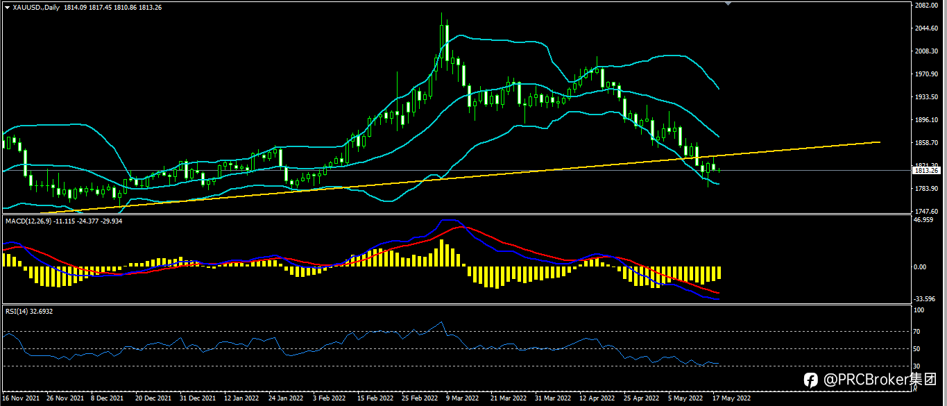Click the 20 Dec 2021 date label
This screenshot has height=406, width=947.
(x=153, y=399)
